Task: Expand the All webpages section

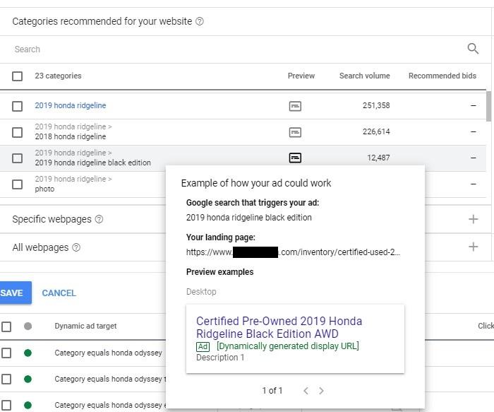Action: point(474,247)
